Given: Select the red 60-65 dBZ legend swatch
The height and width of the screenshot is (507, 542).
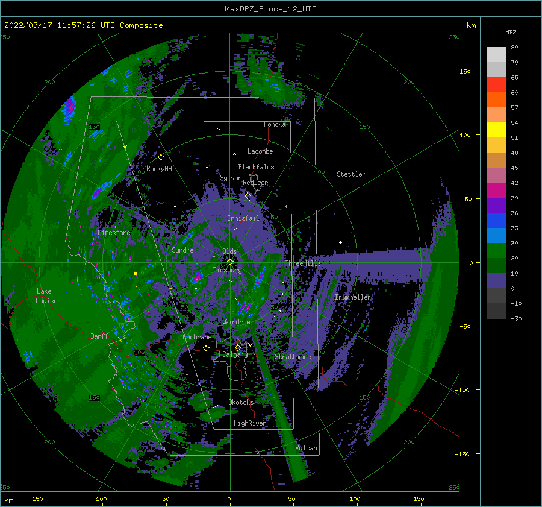Looking at the screenshot, I should click(x=496, y=85).
